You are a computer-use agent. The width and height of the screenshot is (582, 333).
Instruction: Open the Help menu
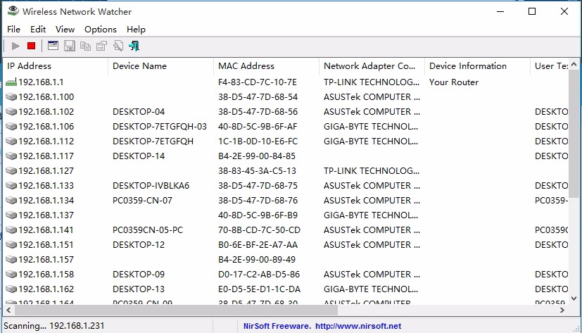point(136,30)
